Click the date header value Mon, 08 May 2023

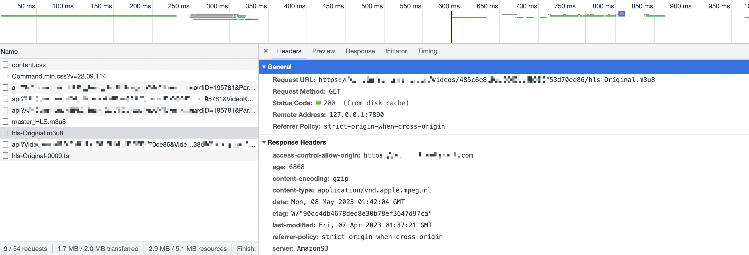[x=348, y=202]
